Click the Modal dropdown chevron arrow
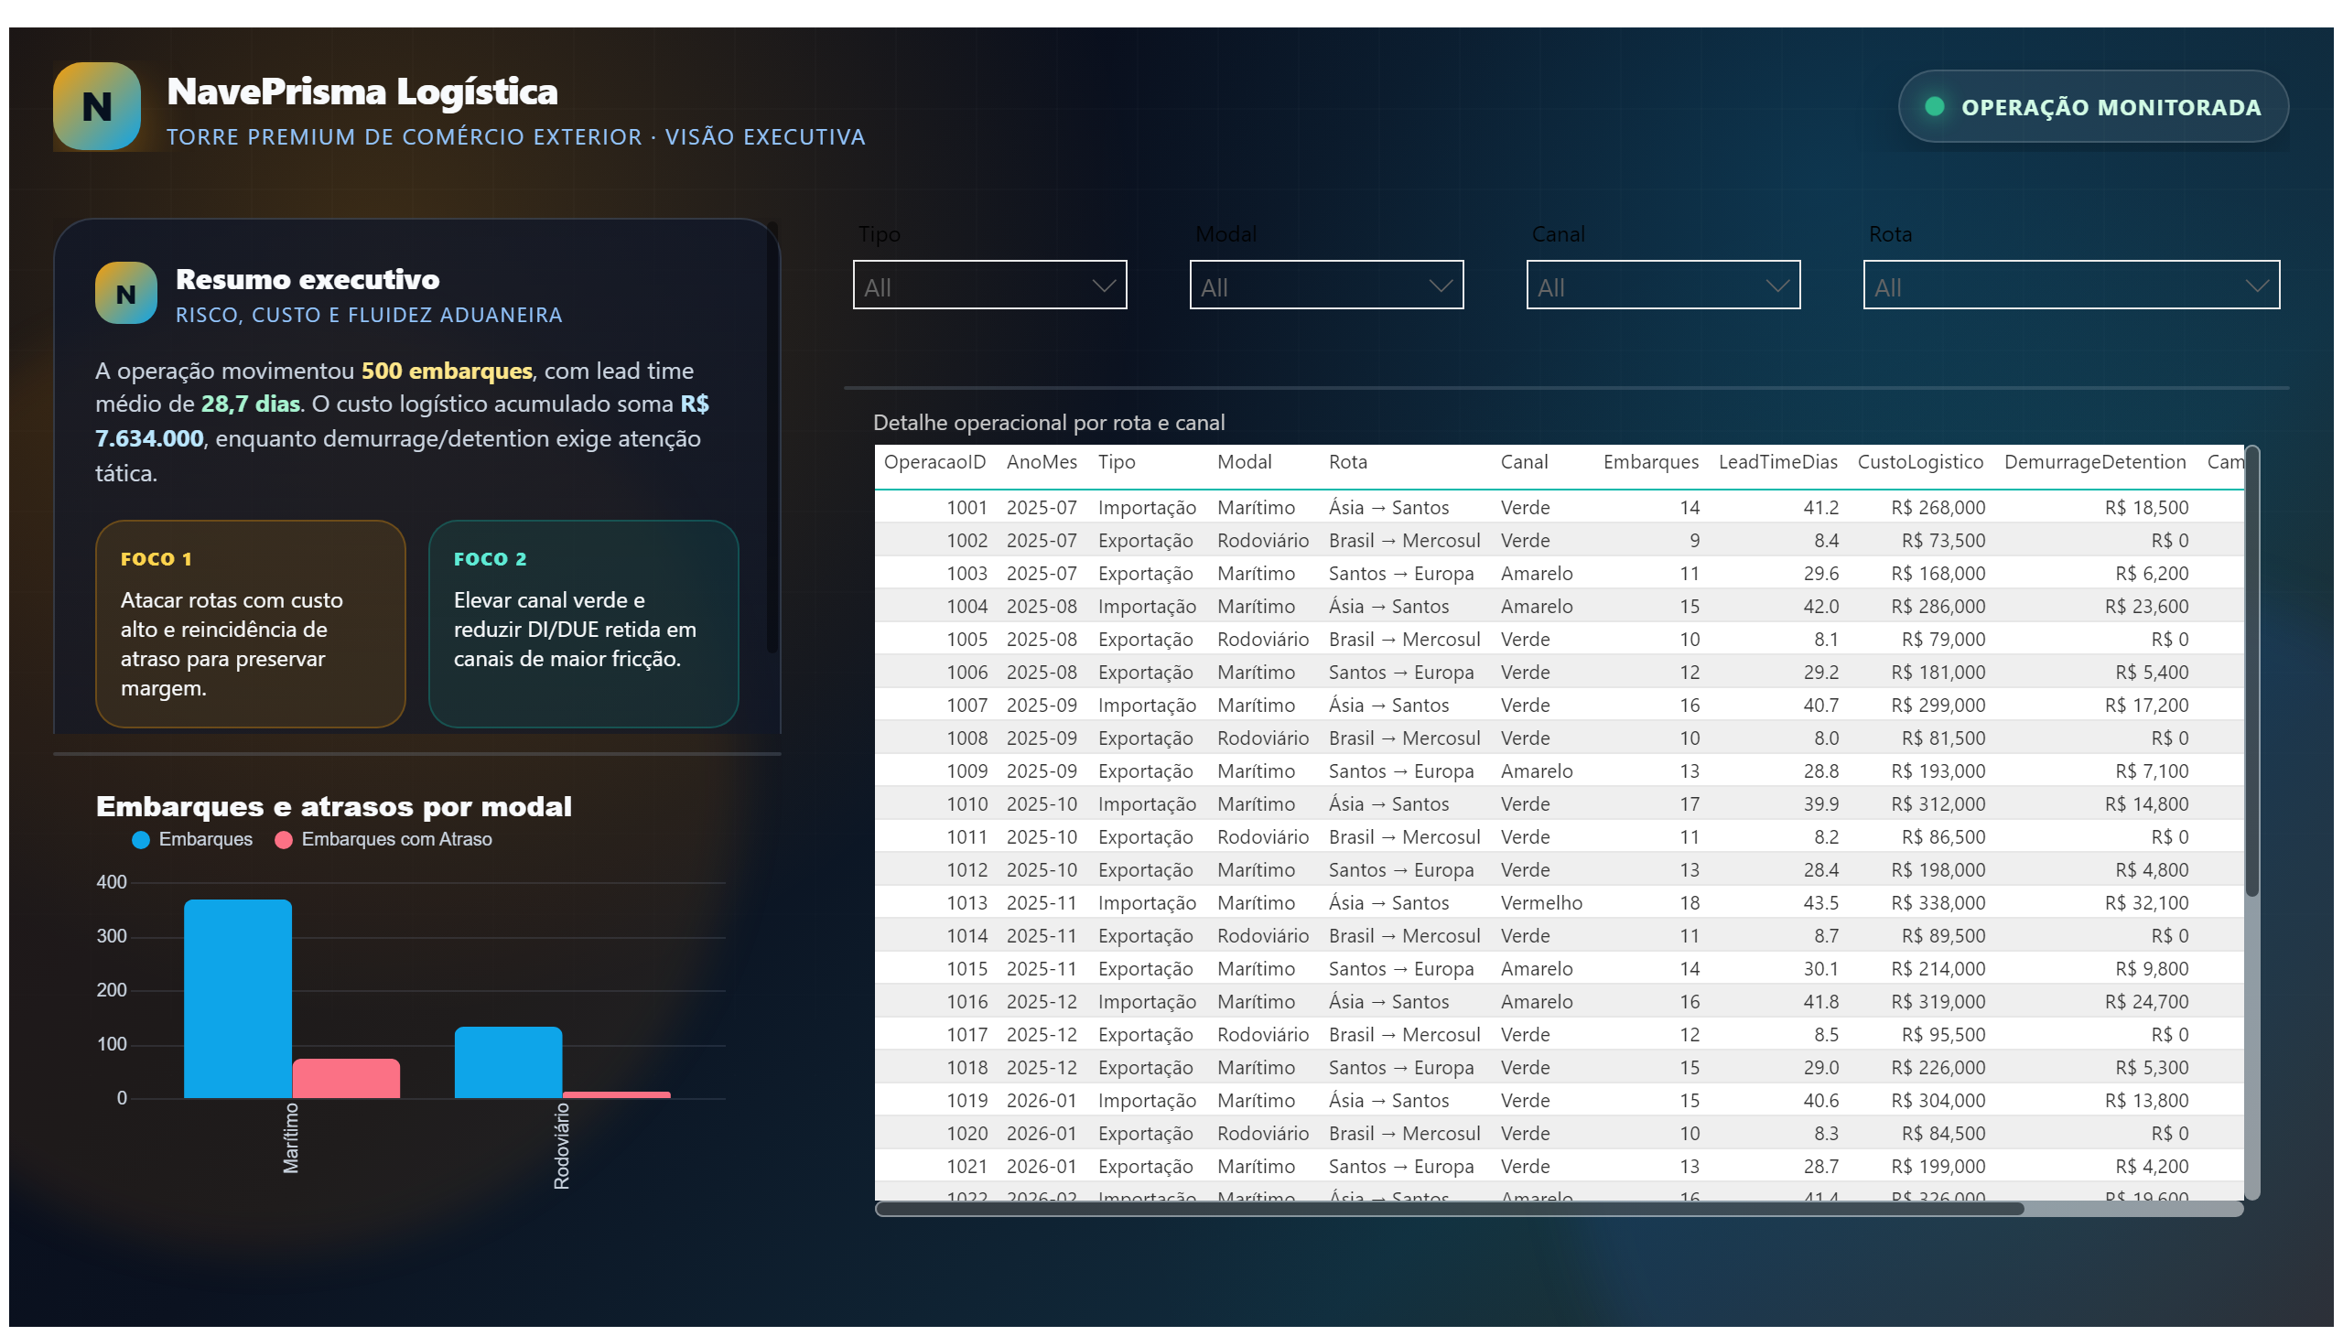Viewport: 2343px width, 1336px height. pos(1440,286)
